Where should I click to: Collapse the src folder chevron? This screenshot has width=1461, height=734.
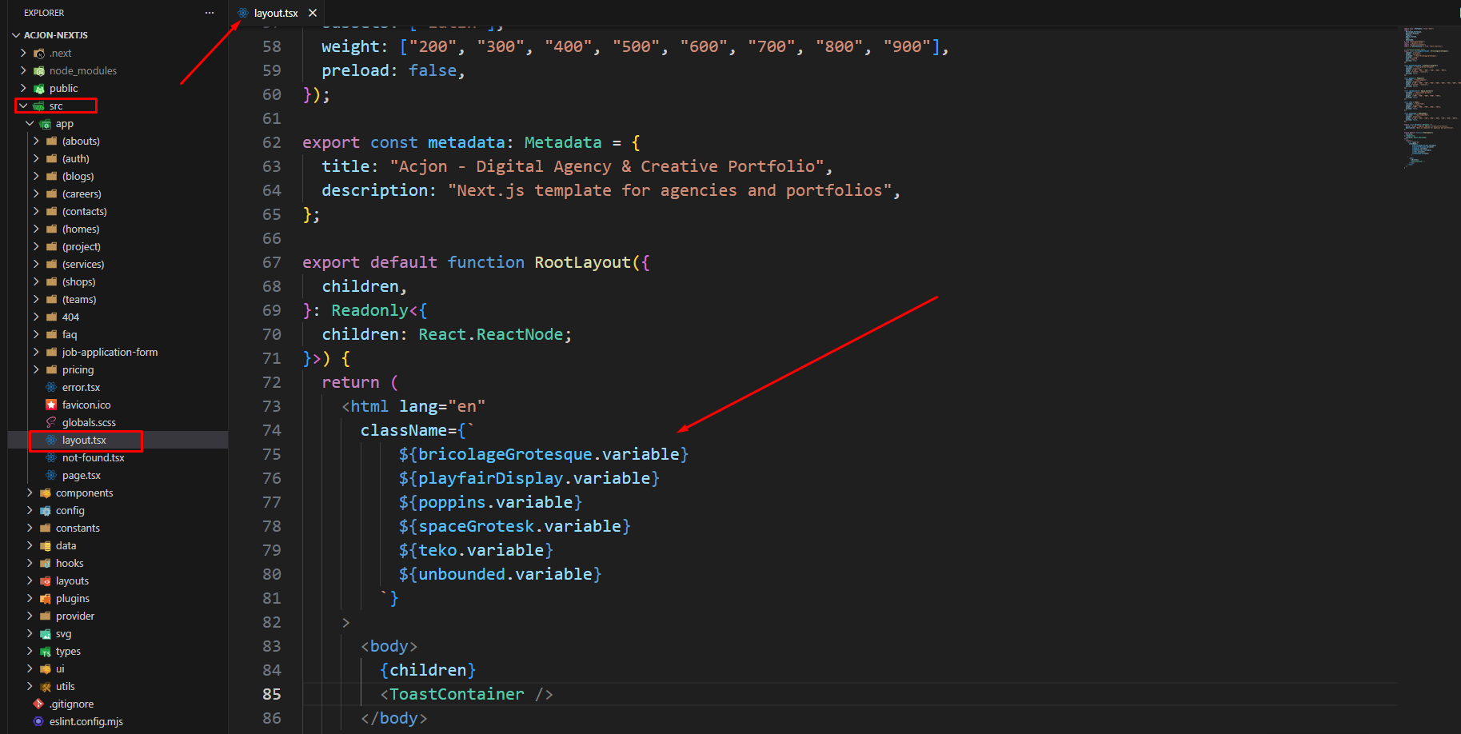pyautogui.click(x=23, y=106)
